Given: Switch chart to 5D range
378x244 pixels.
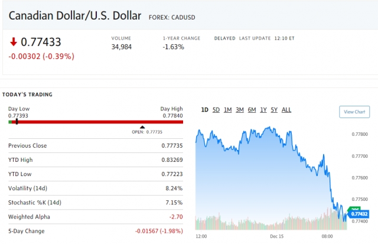Looking at the screenshot, I should coord(216,110).
